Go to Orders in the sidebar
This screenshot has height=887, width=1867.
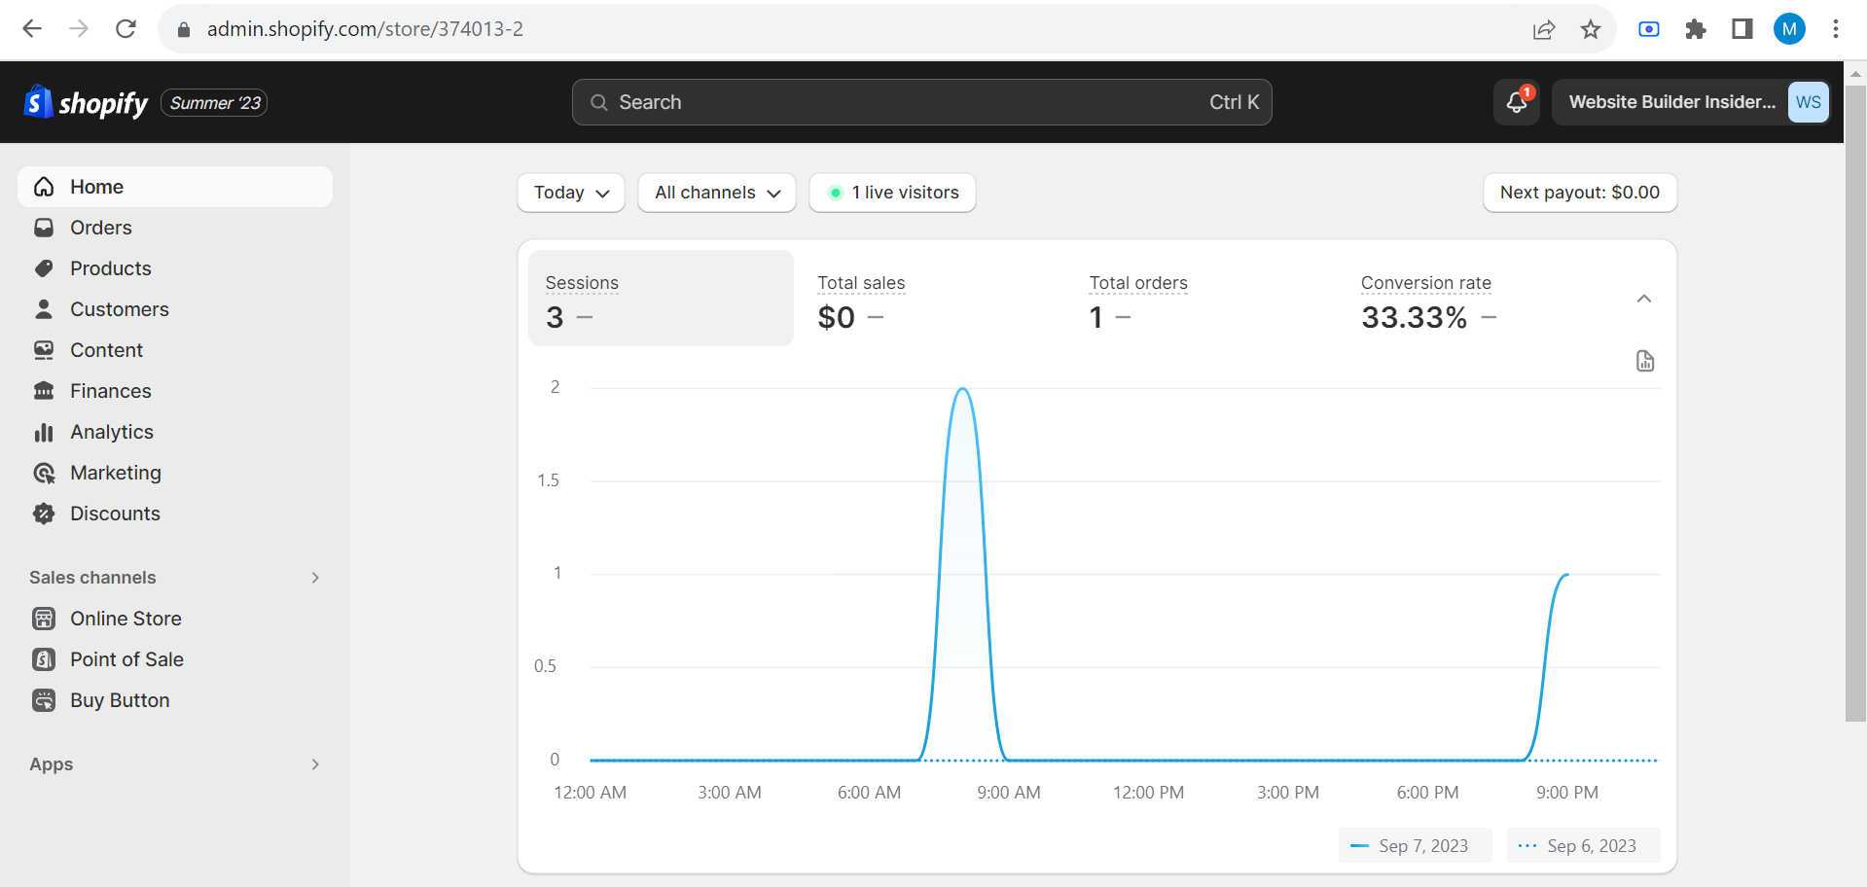pyautogui.click(x=100, y=228)
